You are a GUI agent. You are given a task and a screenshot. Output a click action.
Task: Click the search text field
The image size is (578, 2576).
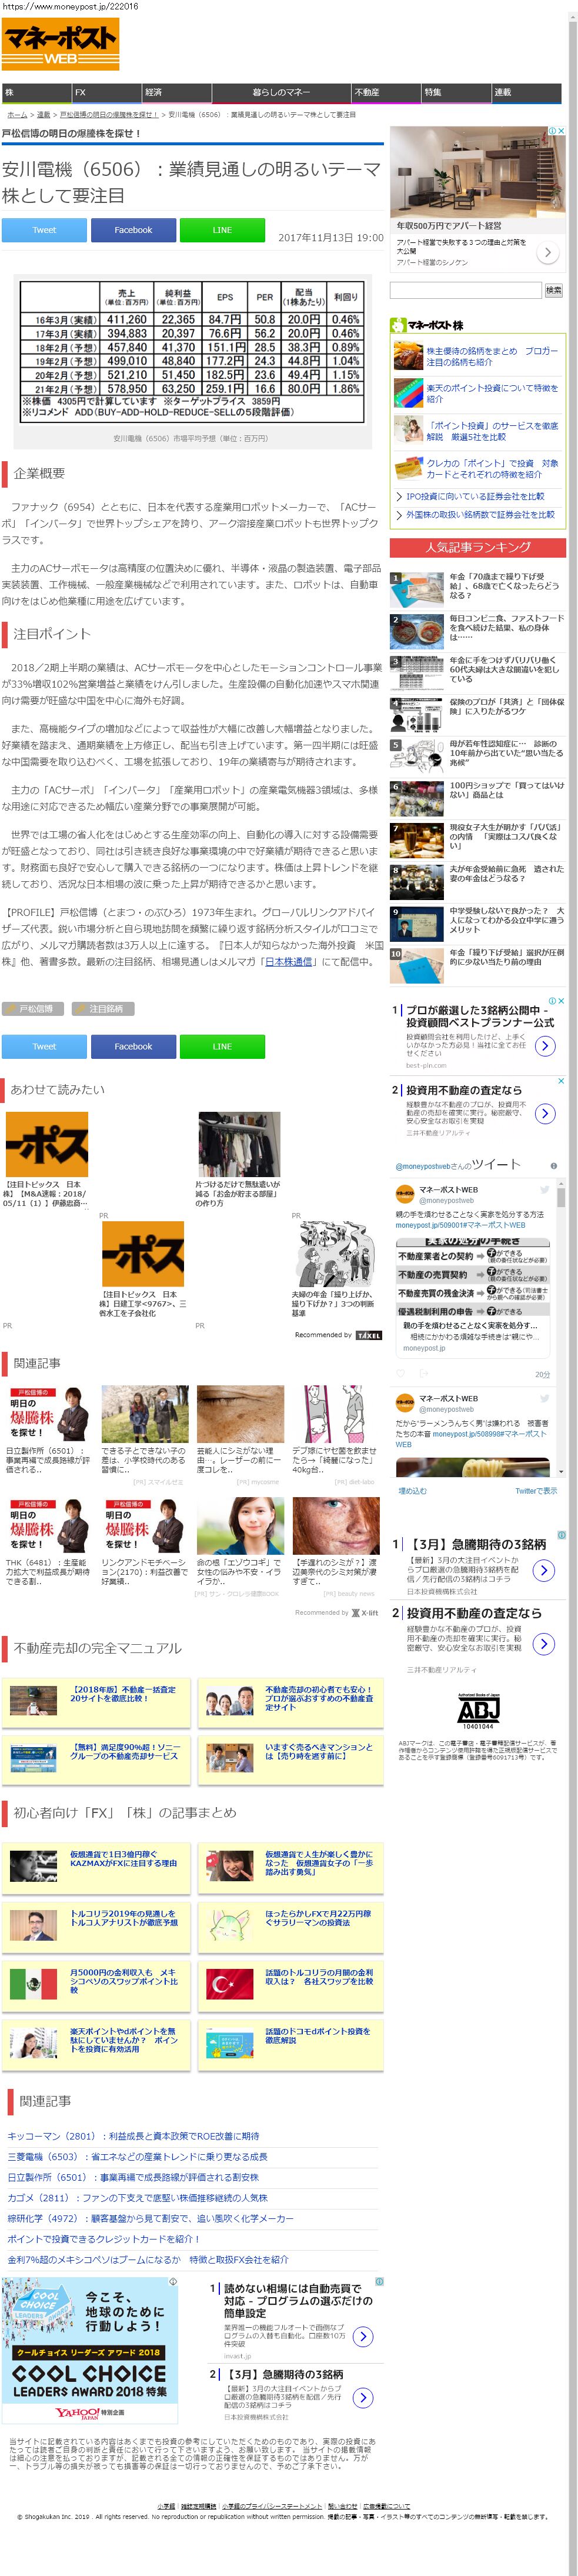click(x=465, y=291)
